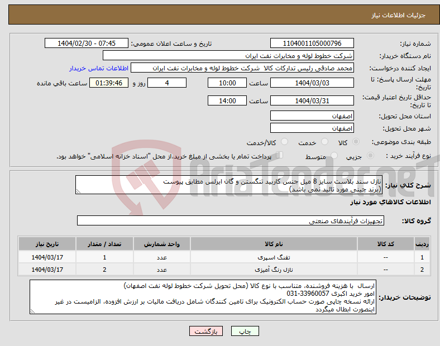Click the نام دستگاه خریدار field
The image size is (440, 346).
(x=228, y=55)
